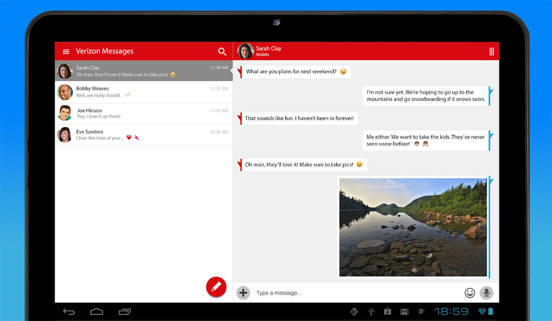Open the Eve Sanders conversation
Screen dimensions: 552x321
click(x=144, y=135)
